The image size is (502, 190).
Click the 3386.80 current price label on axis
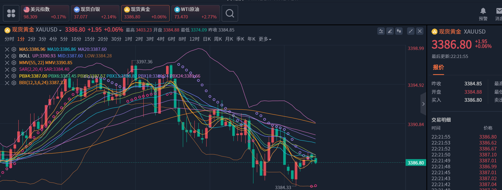point(416,163)
